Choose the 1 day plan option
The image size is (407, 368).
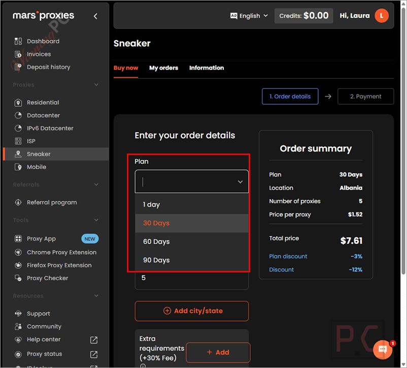click(x=191, y=204)
